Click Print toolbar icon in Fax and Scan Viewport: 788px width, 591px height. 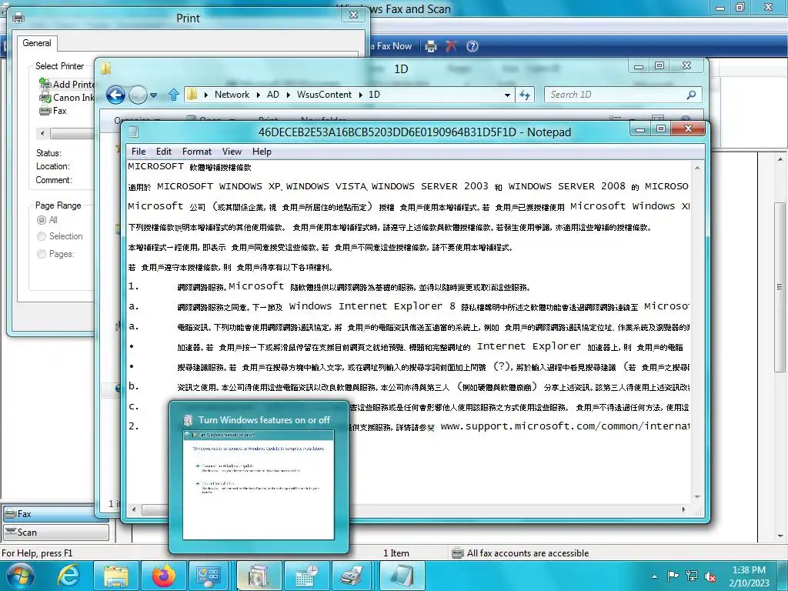point(431,46)
